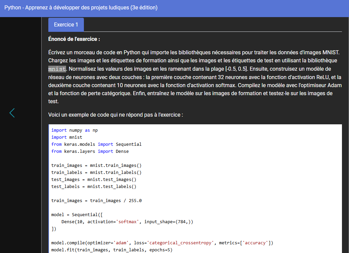
Task: Click the heading 'Énoncé de l'exercice :'
Action: [74, 39]
